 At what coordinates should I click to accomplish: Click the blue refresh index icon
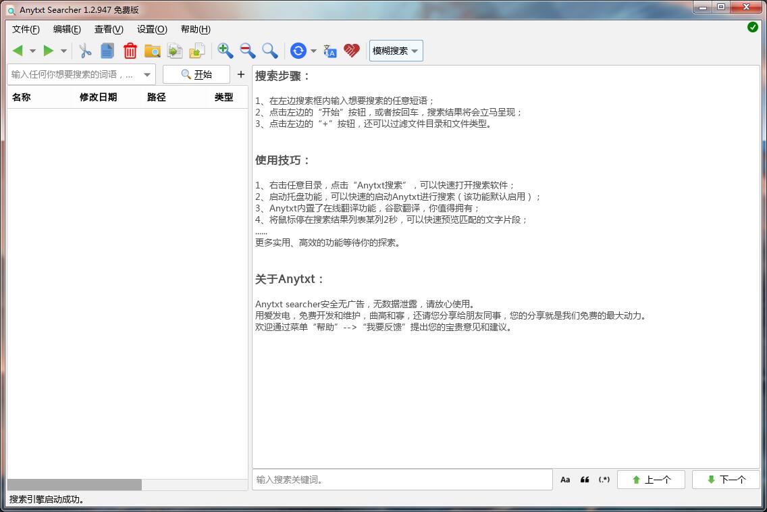(298, 51)
